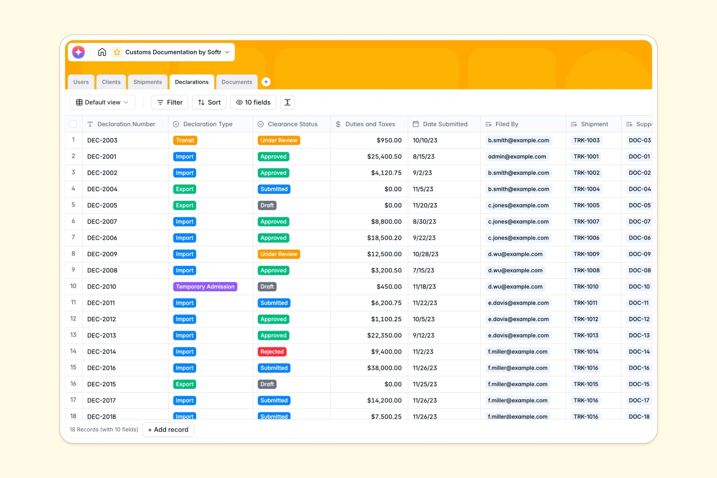Image resolution: width=717 pixels, height=478 pixels.
Task: Click the Clearance Status column header
Action: point(292,124)
